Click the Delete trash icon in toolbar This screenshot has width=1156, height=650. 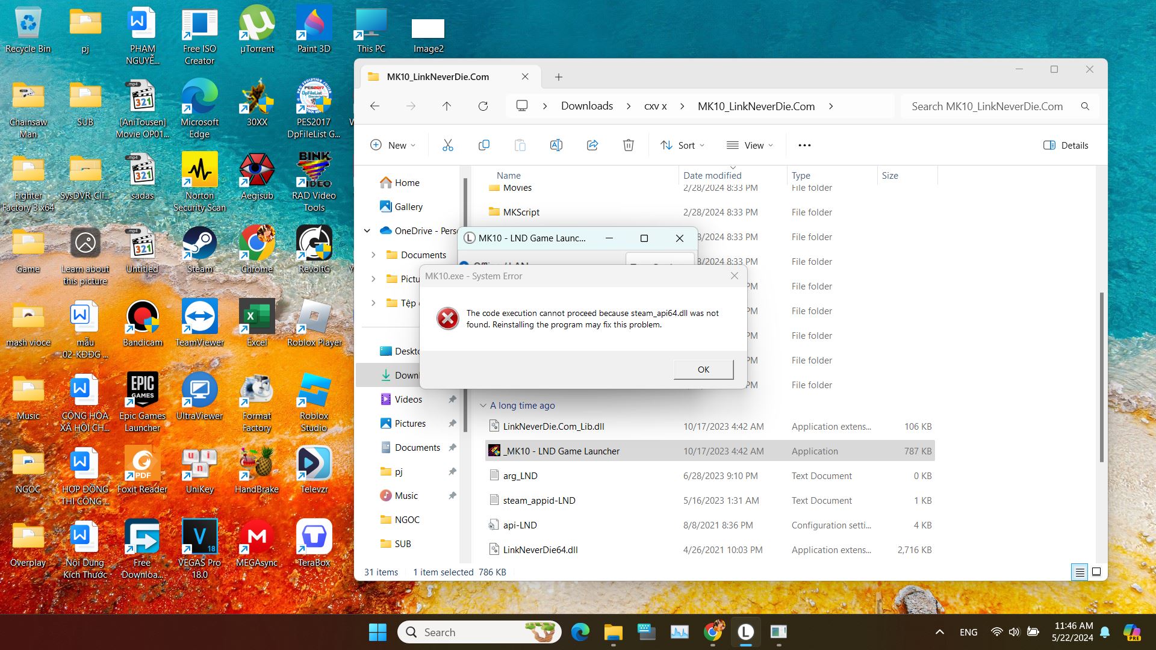628,145
